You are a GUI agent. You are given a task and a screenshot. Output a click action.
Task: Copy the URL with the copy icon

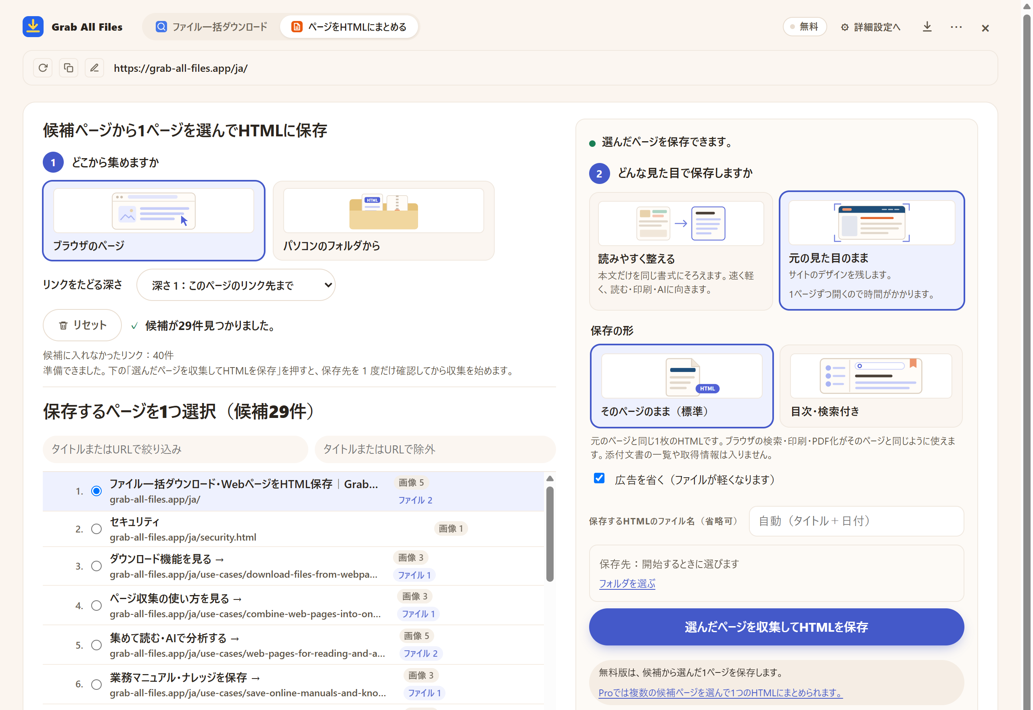69,68
